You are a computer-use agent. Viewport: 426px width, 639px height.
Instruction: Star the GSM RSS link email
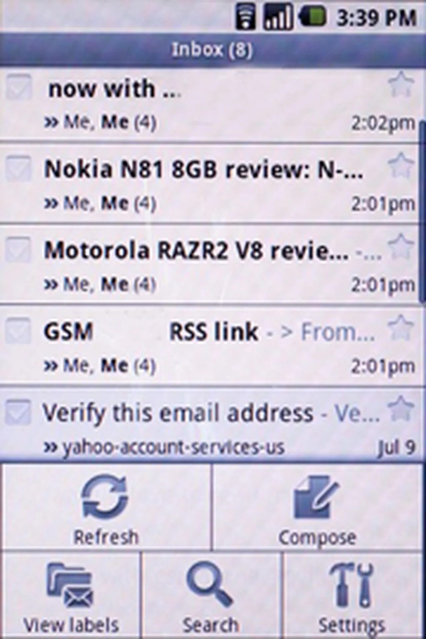(401, 327)
